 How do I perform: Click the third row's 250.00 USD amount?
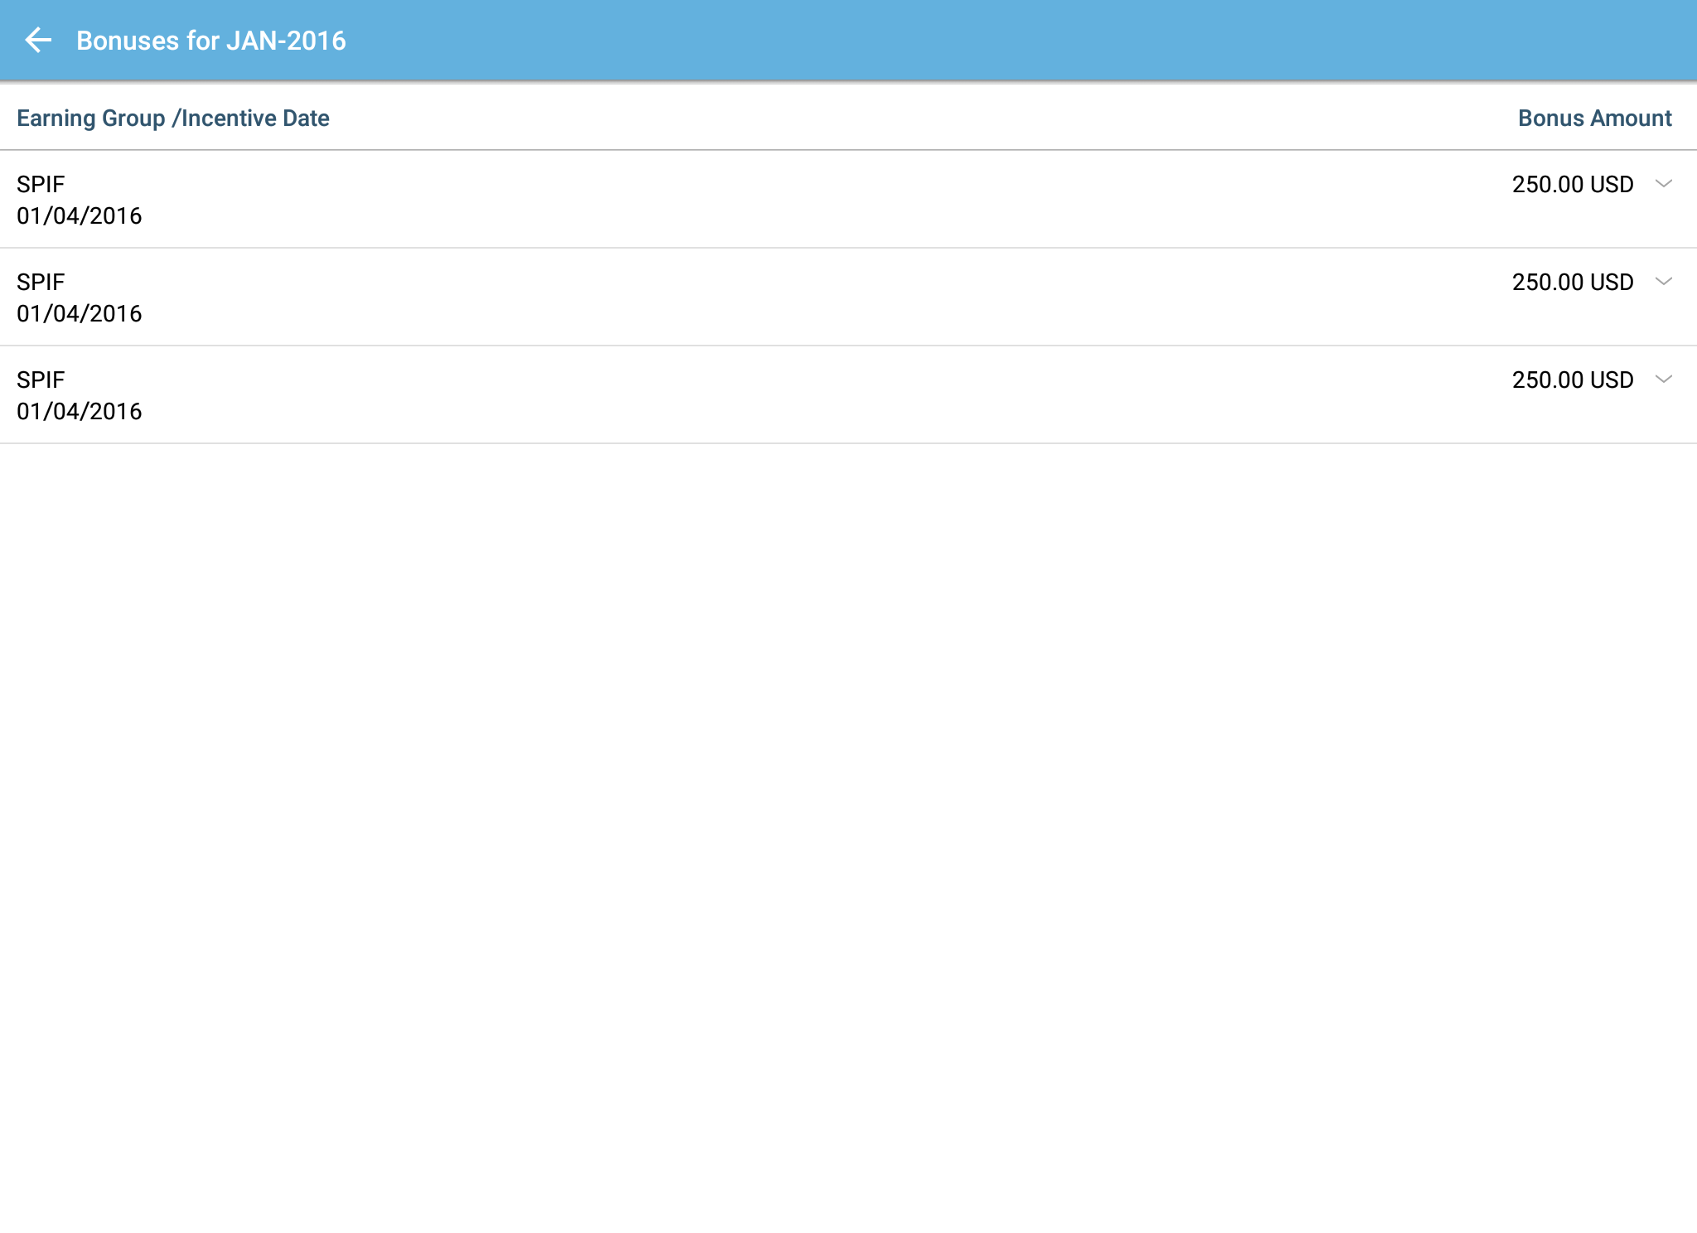1573,380
